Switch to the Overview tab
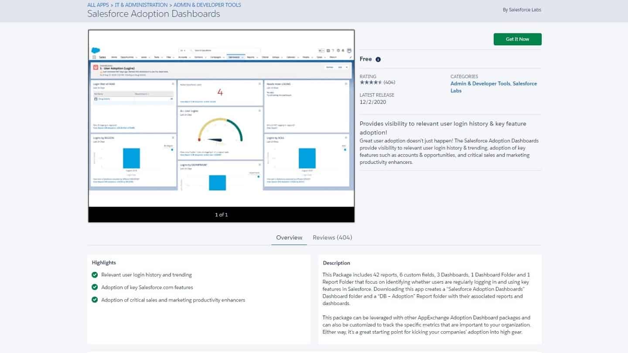 289,238
